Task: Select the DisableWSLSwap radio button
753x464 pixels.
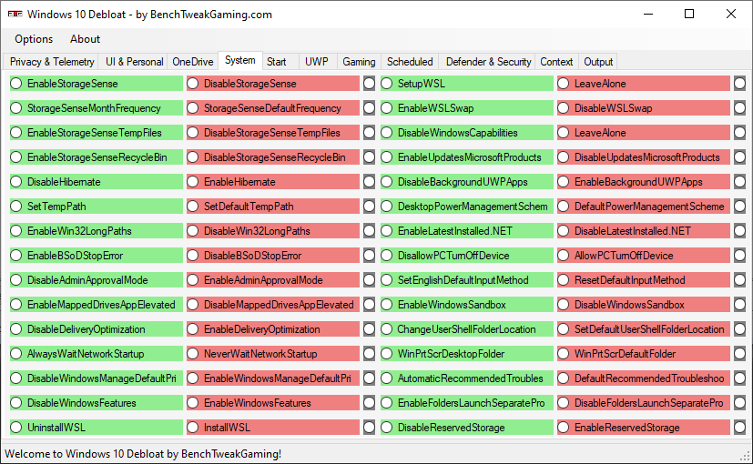Action: [644, 108]
